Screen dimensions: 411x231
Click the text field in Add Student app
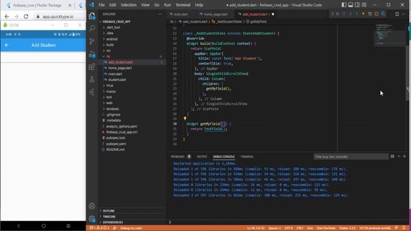pyautogui.click(x=43, y=57)
